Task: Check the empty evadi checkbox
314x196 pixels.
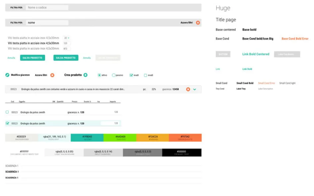Action: point(145,75)
